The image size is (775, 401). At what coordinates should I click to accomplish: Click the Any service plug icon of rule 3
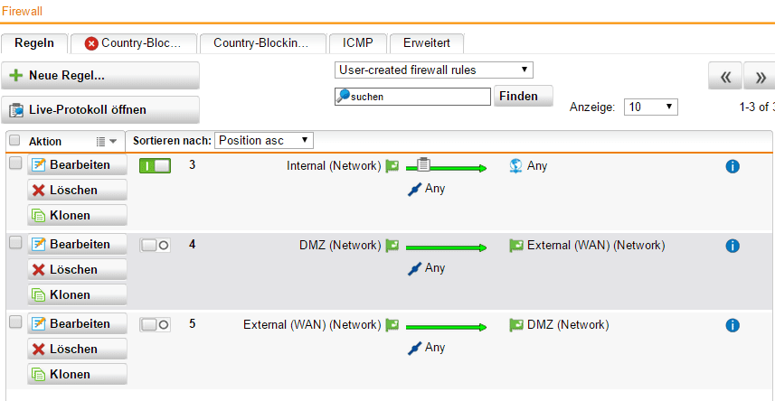coord(415,189)
